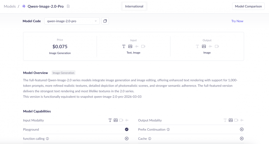Viewport: 269px width, 144px height.
Task: Click the text icon in Input Modality row
Action: coord(110,120)
